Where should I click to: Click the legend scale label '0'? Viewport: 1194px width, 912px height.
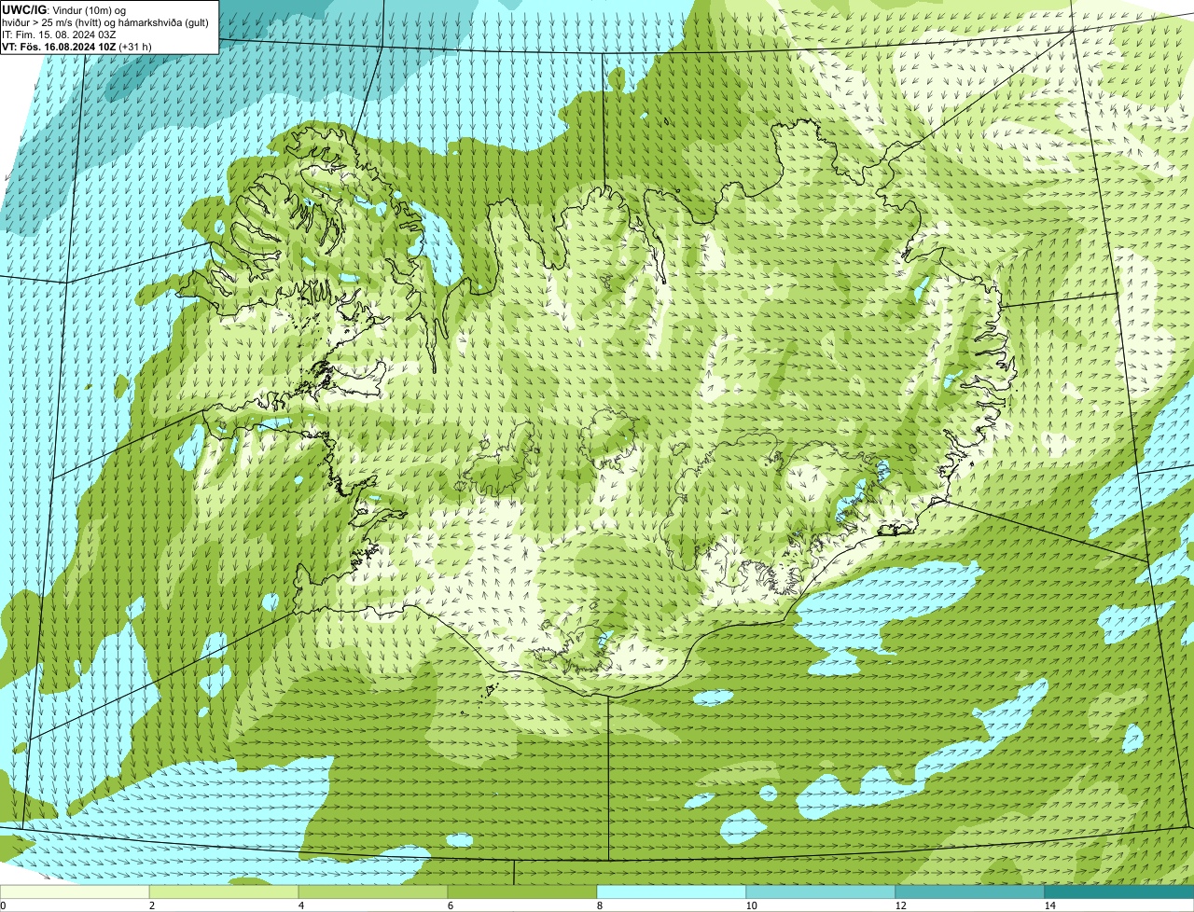[x=3, y=905]
